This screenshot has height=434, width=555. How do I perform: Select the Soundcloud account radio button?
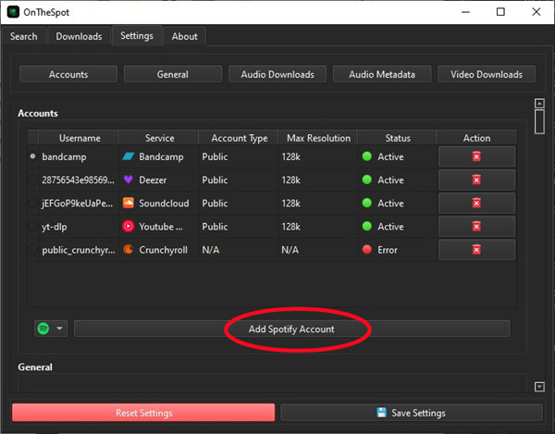pos(33,203)
